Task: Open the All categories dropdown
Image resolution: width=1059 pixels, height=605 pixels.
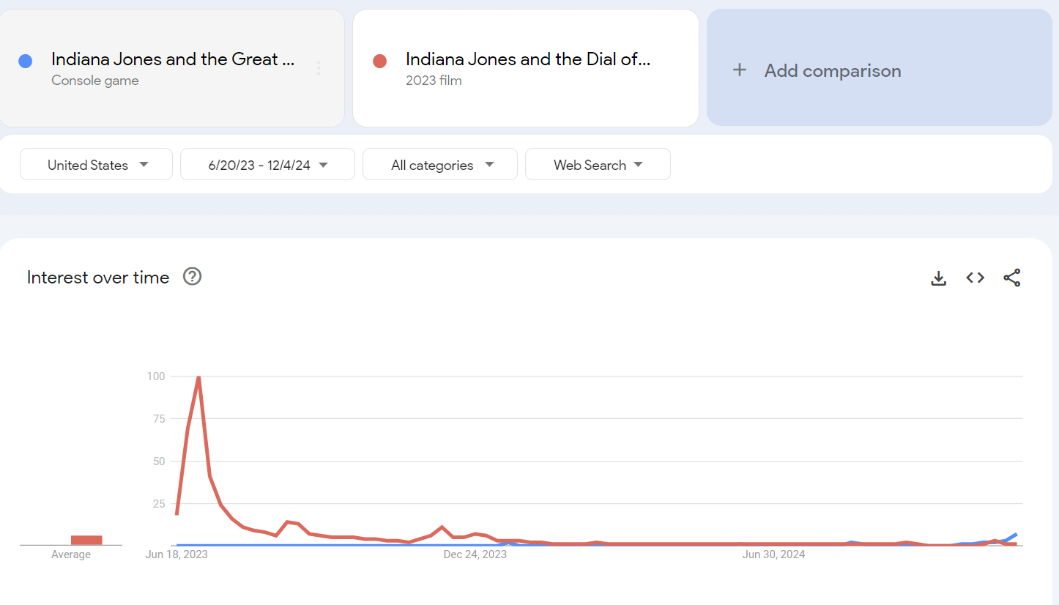Action: tap(440, 164)
